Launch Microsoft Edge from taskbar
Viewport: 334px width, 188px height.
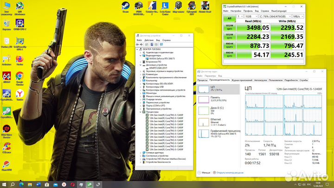point(21,184)
